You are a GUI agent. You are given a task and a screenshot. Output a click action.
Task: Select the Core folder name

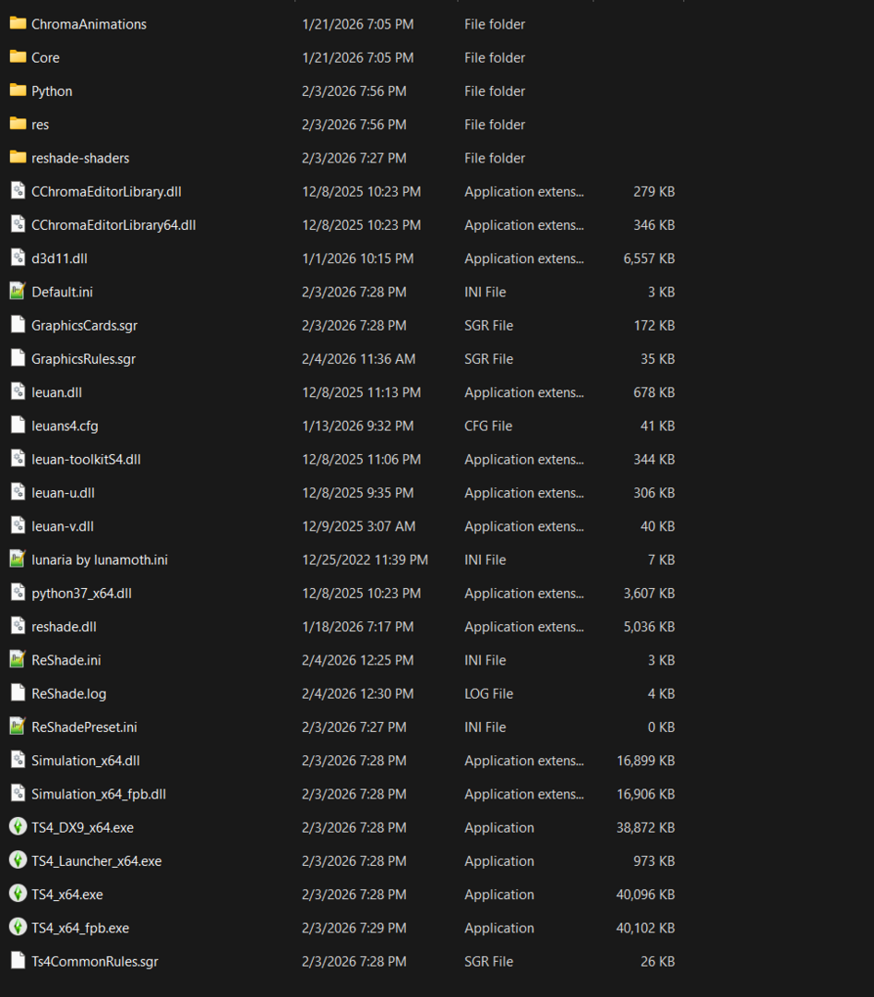46,58
